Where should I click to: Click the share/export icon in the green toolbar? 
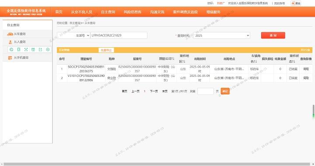pos(40,49)
